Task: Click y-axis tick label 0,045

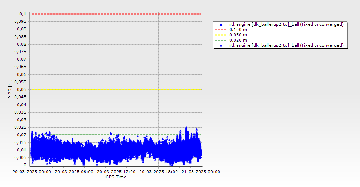Action: [x=20, y=97]
